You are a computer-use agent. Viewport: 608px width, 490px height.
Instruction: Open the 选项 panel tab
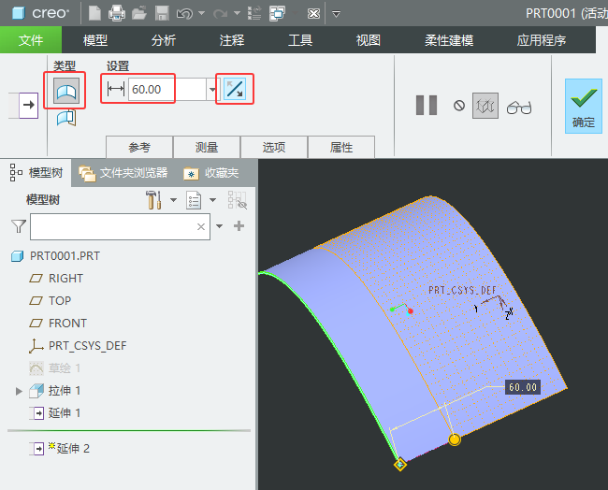tap(274, 147)
